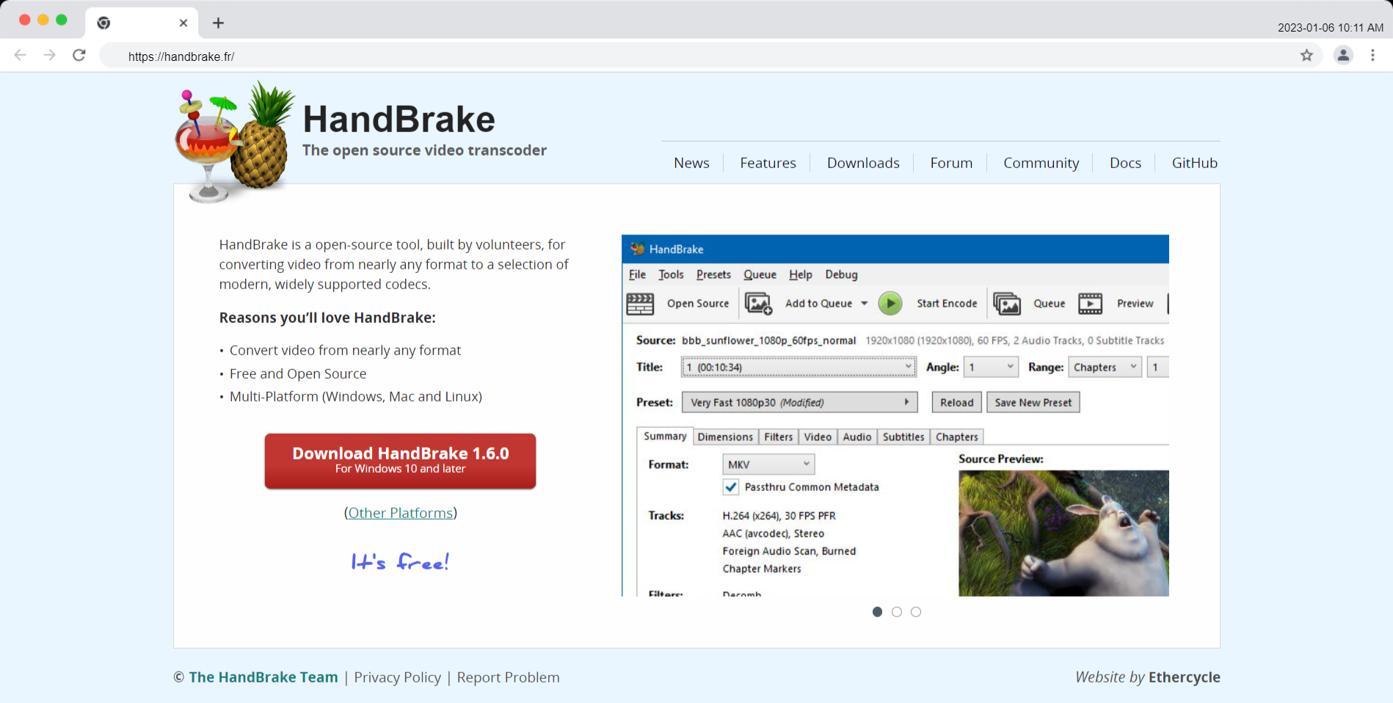Click the chapter range start field

[1158, 367]
